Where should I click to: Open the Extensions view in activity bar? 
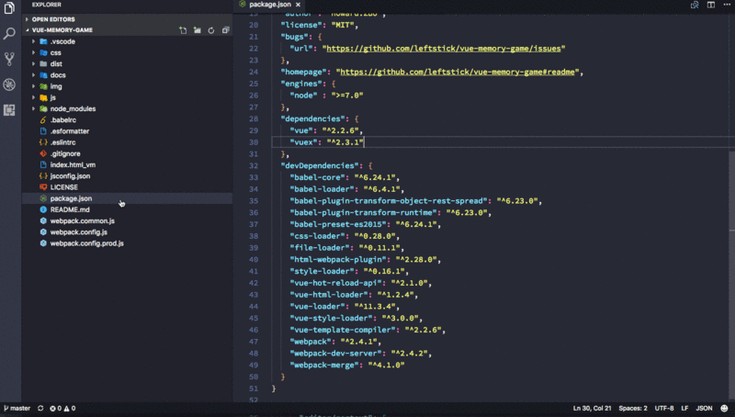[9, 110]
